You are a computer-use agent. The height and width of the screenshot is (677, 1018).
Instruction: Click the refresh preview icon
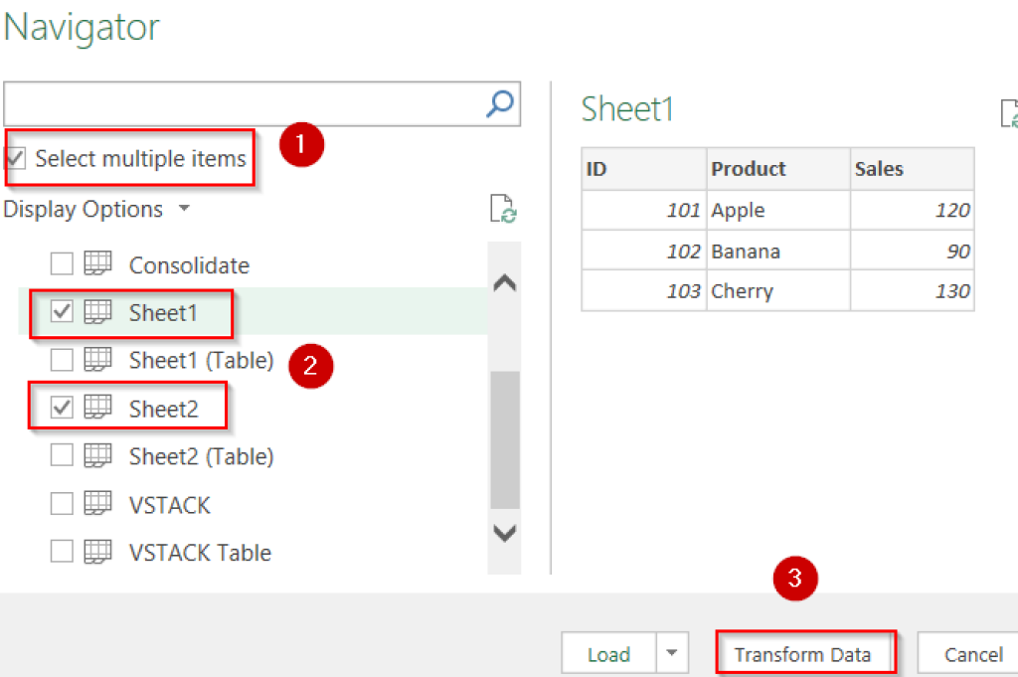(x=503, y=208)
